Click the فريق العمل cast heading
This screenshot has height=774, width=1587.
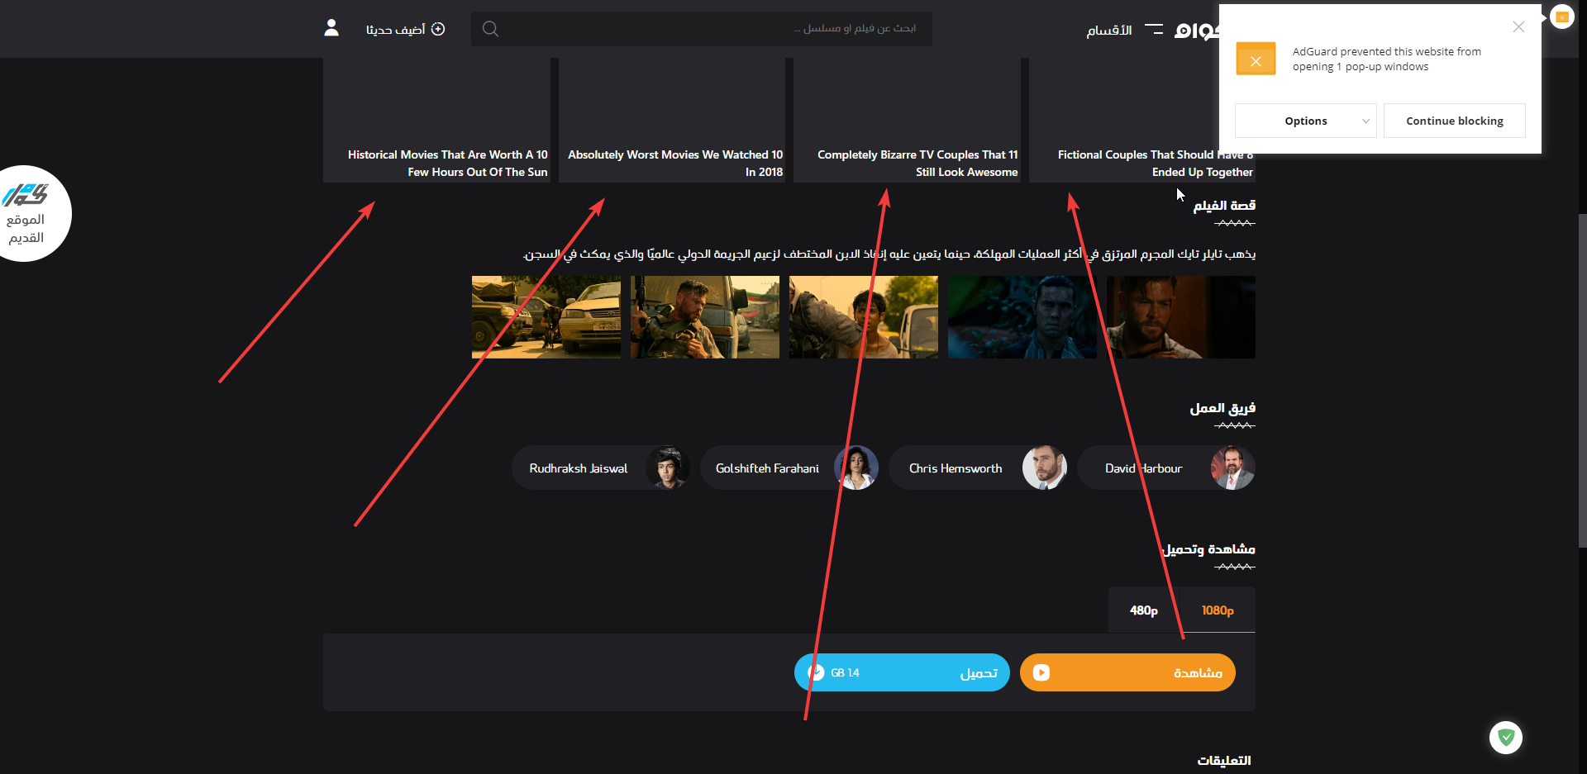[x=1222, y=408]
